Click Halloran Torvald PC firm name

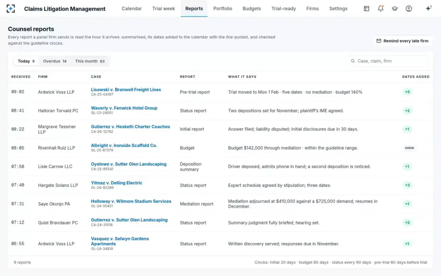click(x=58, y=111)
